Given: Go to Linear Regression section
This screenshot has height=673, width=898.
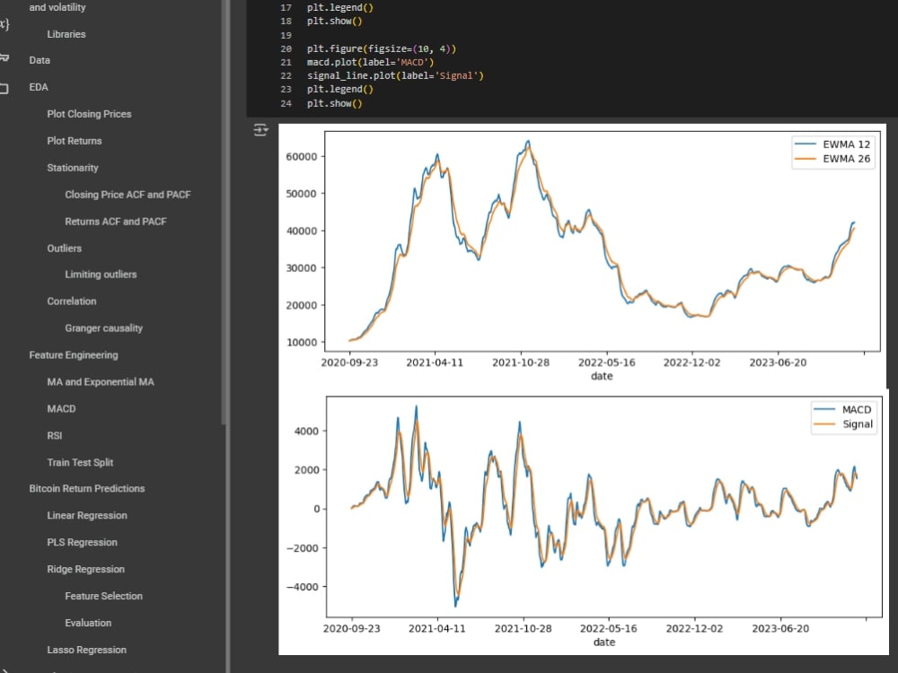Looking at the screenshot, I should point(87,515).
